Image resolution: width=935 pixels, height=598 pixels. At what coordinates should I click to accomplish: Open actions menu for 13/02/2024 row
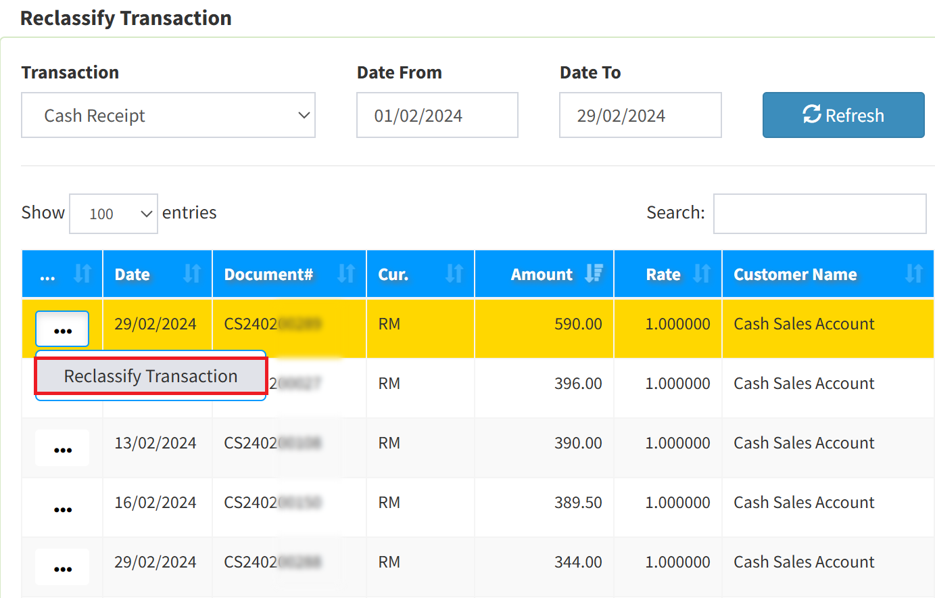point(62,448)
